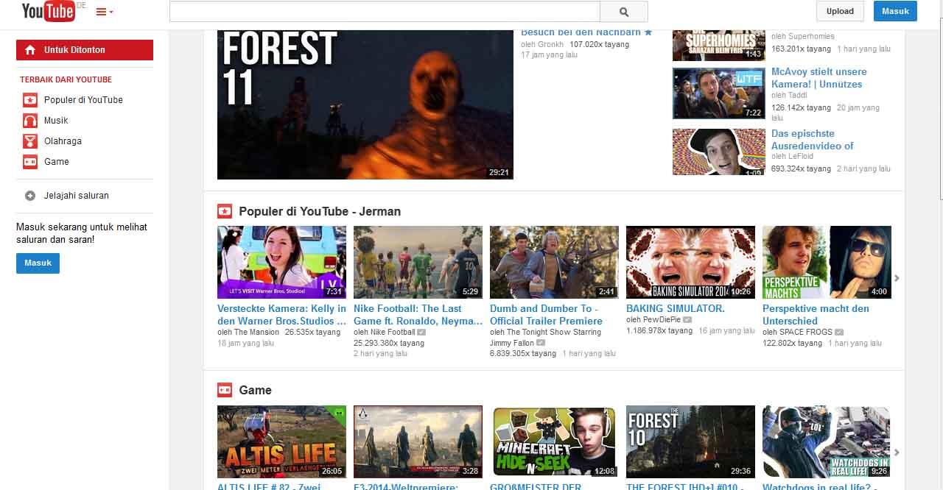Image resolution: width=943 pixels, height=490 pixels.
Task: Open the BAKING SIMULATOR. title link
Action: (x=676, y=309)
